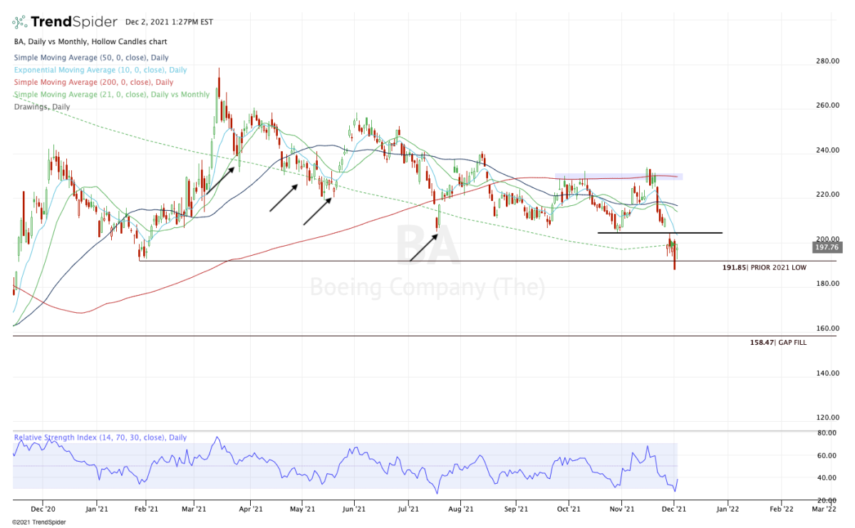Viewport: 855px width, 528px height.
Task: Click the Nov '21 date axis label
Action: [622, 509]
